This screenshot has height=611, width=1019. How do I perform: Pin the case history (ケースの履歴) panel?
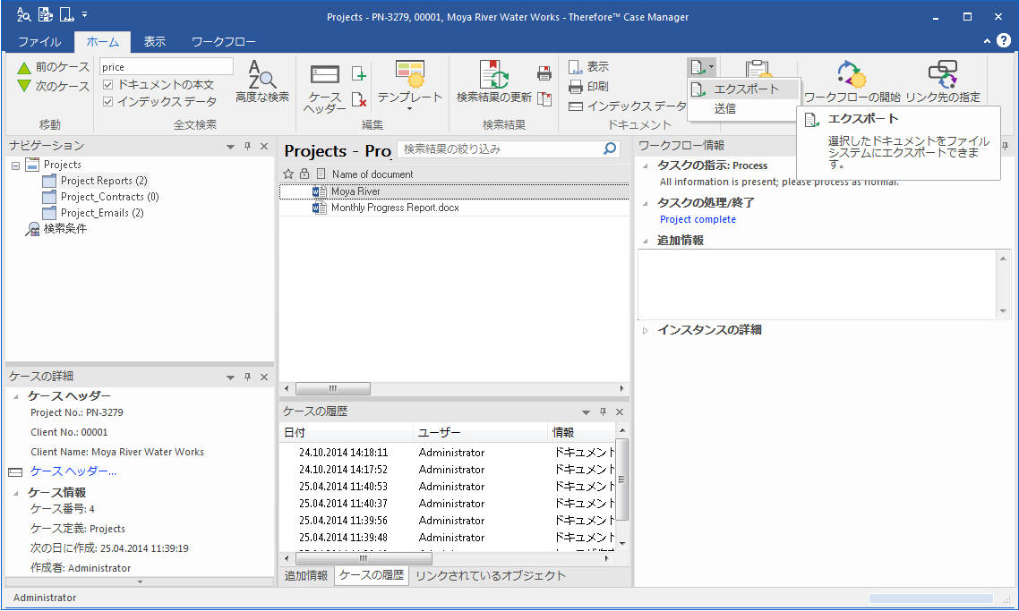(x=604, y=412)
